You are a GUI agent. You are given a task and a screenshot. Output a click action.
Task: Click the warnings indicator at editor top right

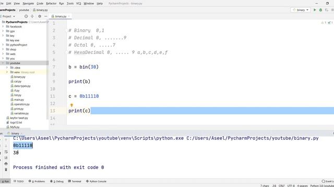[324, 23]
